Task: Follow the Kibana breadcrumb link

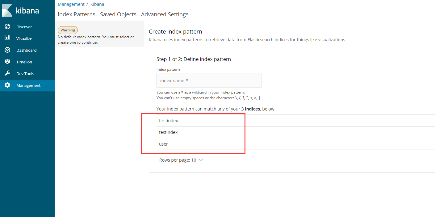Action: tap(97, 4)
